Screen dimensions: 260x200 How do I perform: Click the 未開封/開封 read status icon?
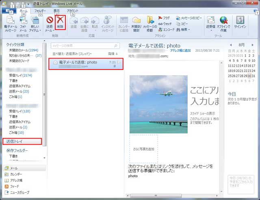click(136, 24)
